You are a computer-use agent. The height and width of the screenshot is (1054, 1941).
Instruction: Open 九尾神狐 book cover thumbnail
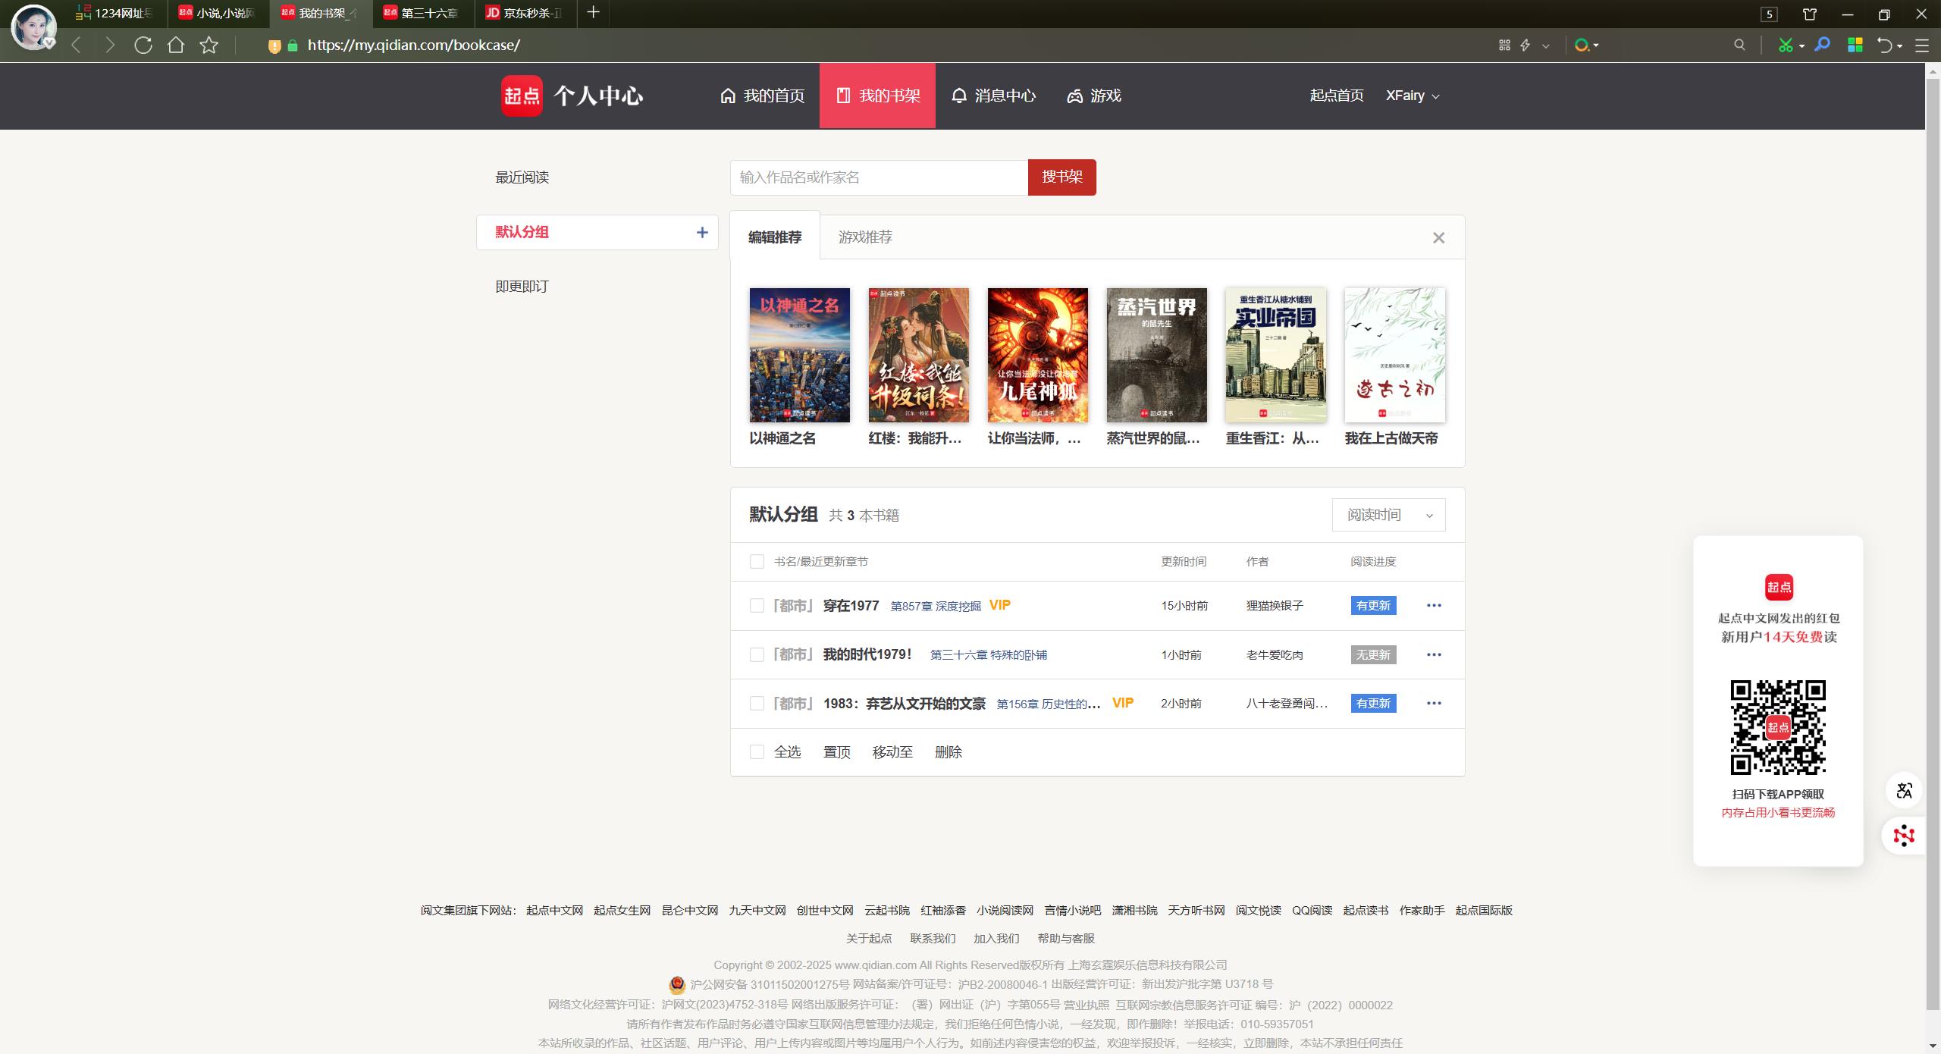[x=1037, y=355]
